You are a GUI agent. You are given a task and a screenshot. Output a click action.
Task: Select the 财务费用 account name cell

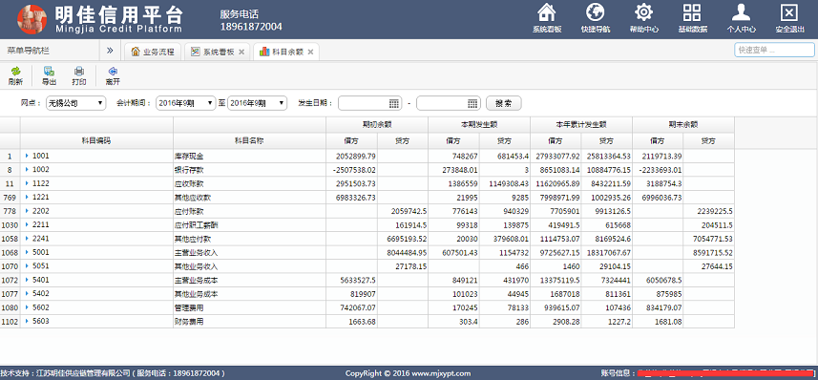click(249, 322)
